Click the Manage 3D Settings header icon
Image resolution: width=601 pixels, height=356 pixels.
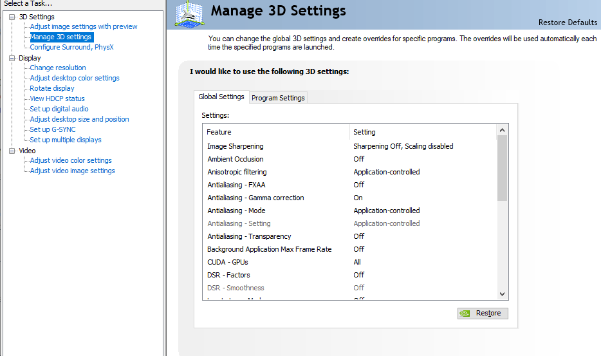pyautogui.click(x=190, y=14)
